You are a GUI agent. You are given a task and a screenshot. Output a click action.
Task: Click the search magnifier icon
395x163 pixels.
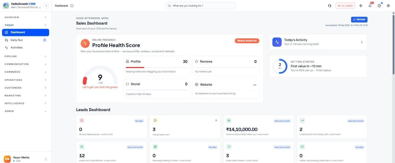pyautogui.click(x=169, y=6)
